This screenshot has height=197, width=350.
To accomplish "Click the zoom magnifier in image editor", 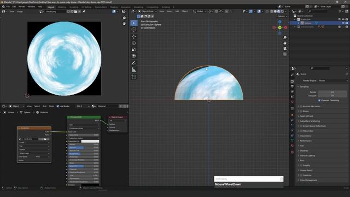I will point(124,18).
